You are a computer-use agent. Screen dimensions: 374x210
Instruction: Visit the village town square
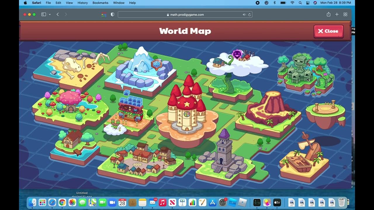140,163
